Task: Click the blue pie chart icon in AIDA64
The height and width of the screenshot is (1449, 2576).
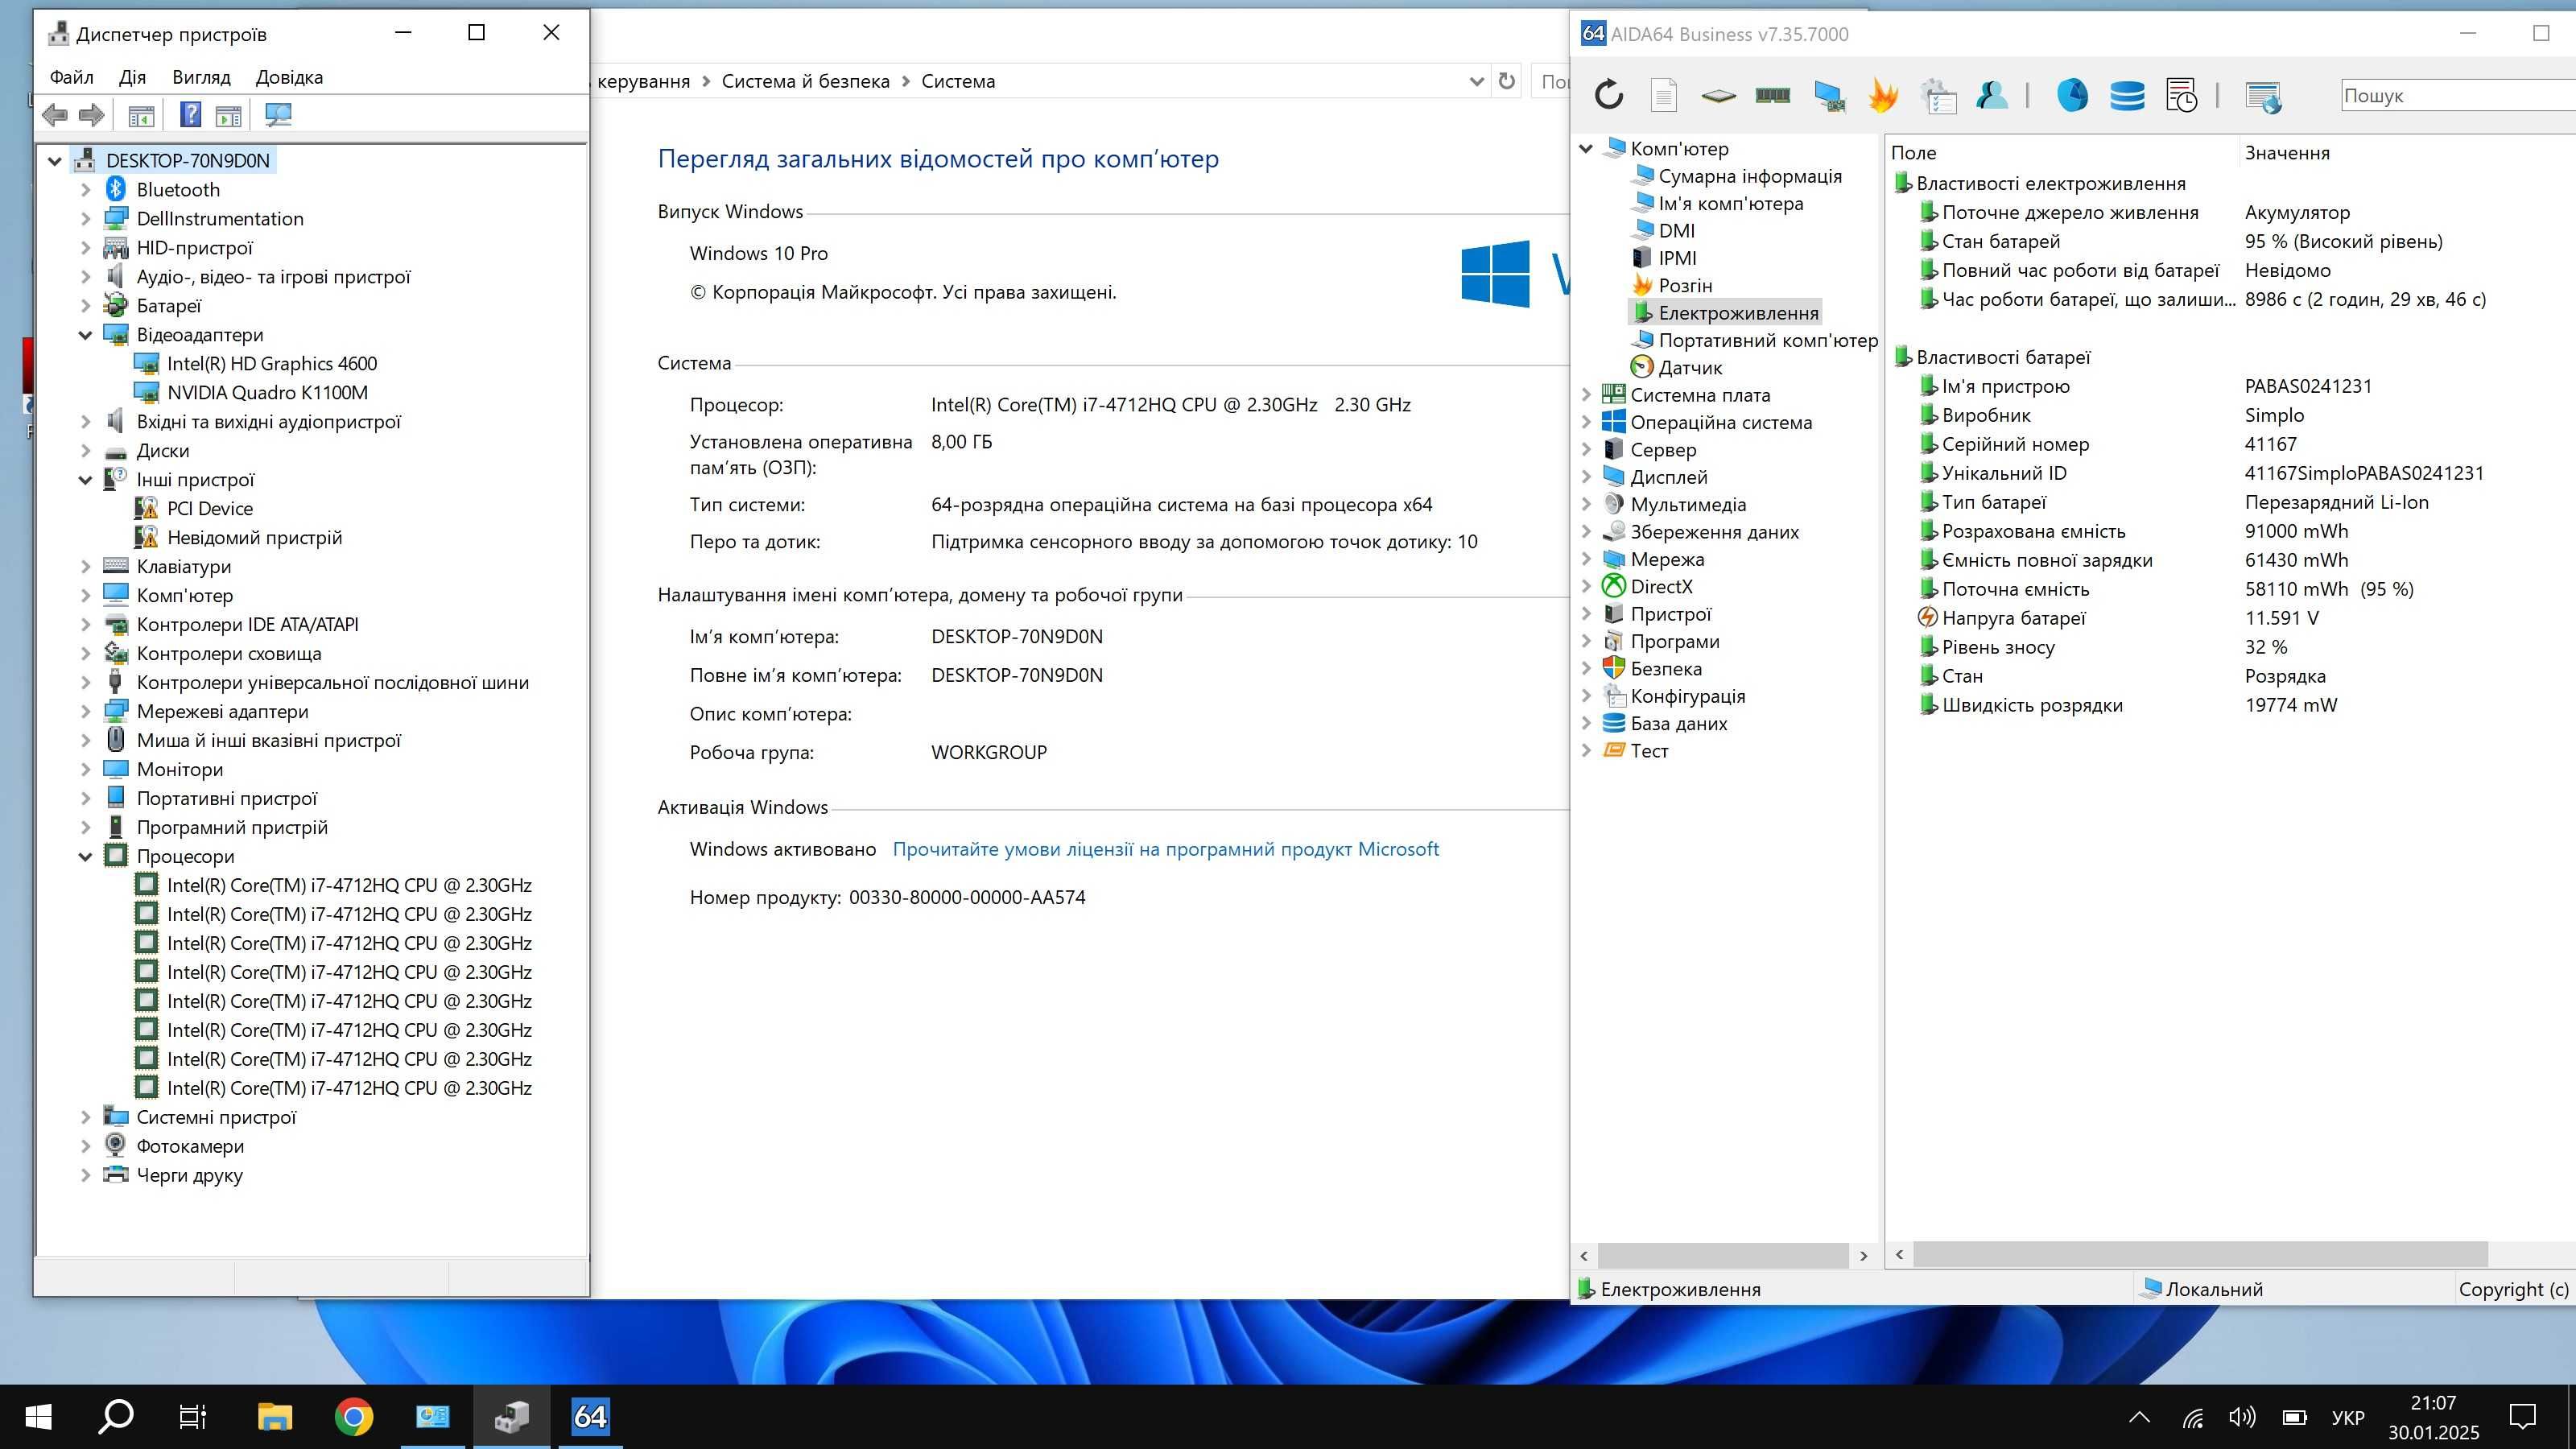Action: 2072,95
